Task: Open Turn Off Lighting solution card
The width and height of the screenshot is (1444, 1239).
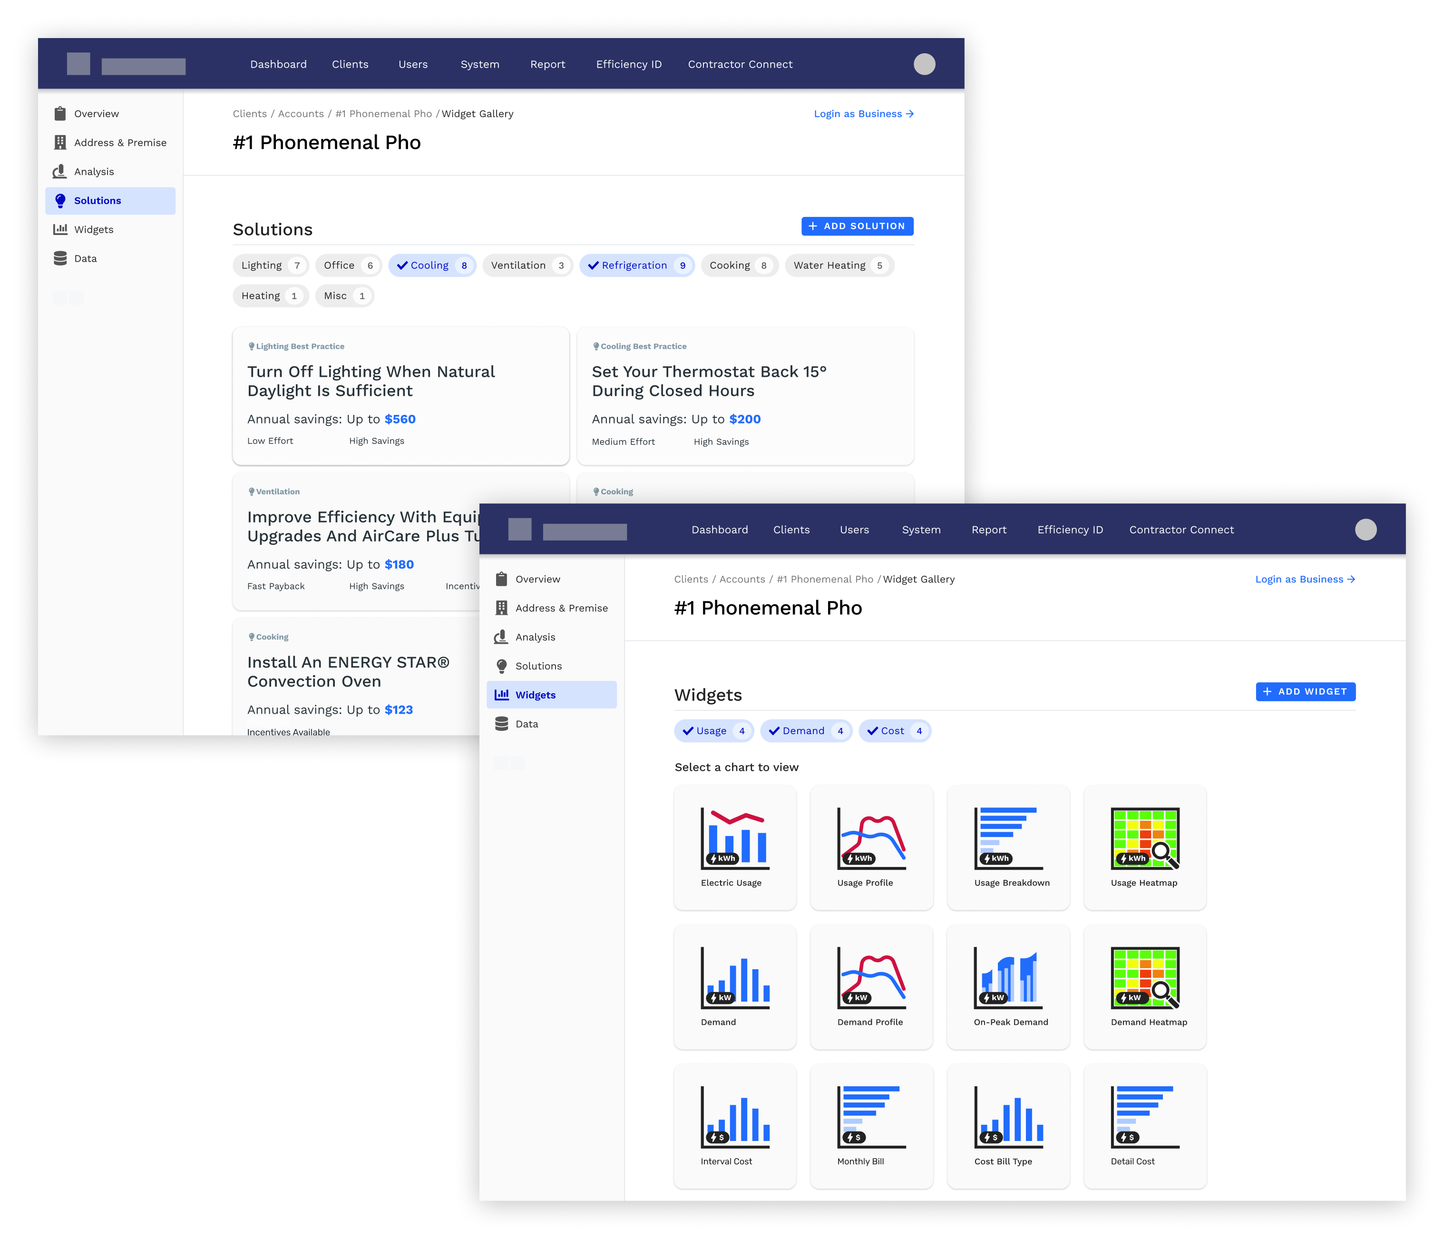Action: pyautogui.click(x=401, y=396)
